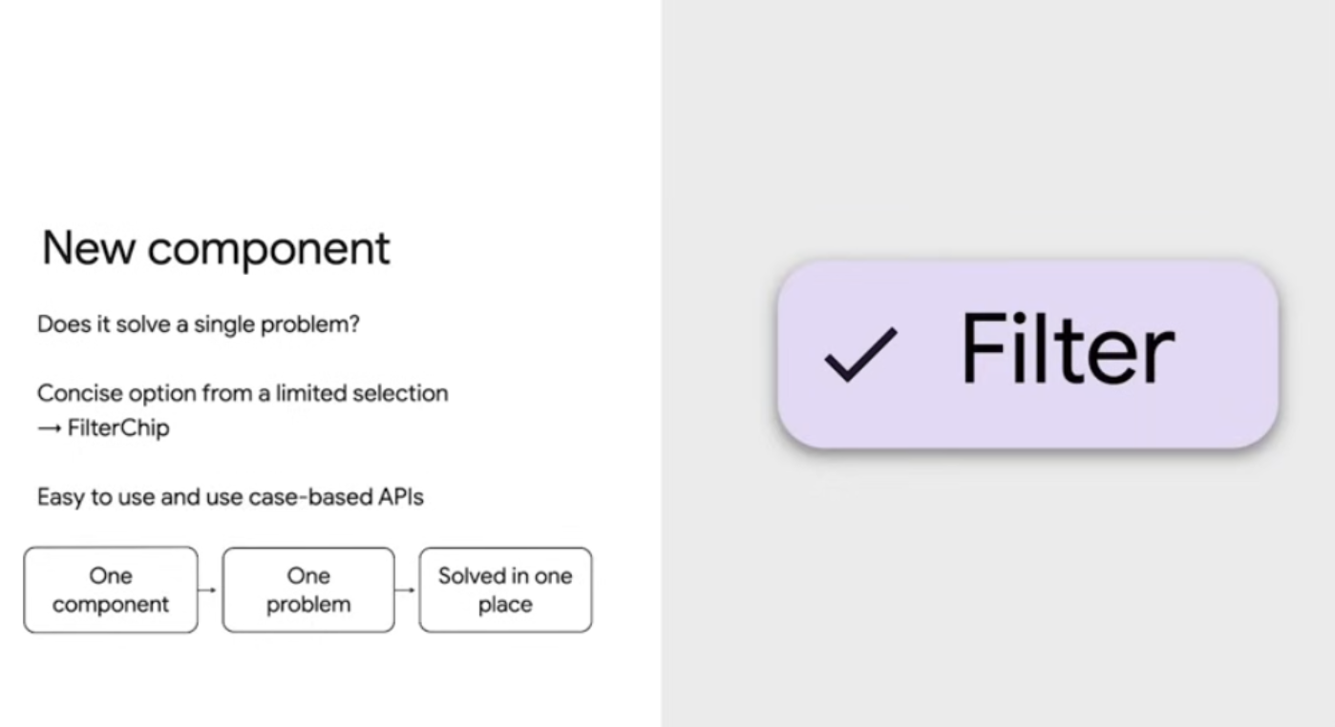Open the FilterChip text link

(118, 427)
